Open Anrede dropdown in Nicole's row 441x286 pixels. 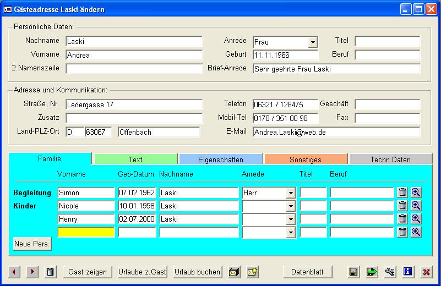tap(291, 206)
